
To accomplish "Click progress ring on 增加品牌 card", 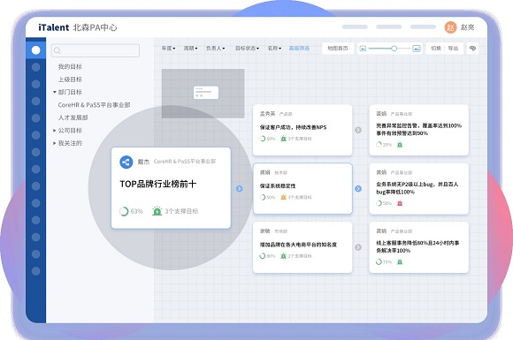I will pos(263,256).
